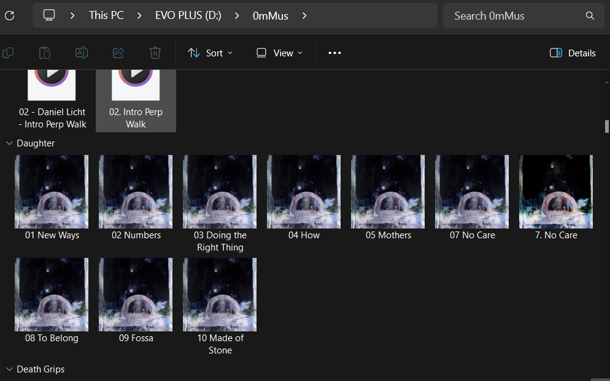Viewport: 610px width, 381px height.
Task: Click the Share toolbar icon
Action: [x=118, y=53]
